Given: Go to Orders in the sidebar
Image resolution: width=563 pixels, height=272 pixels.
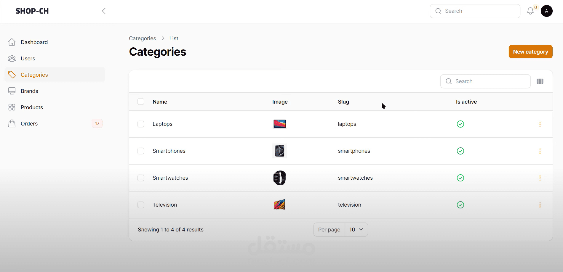Looking at the screenshot, I should coord(29,124).
